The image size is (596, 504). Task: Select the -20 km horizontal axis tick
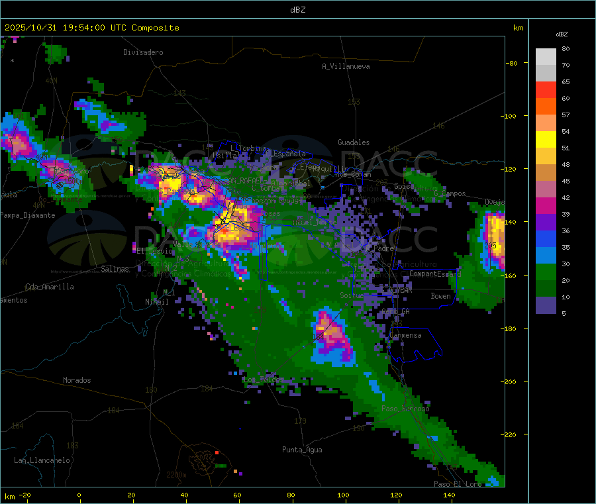[x=25, y=495]
